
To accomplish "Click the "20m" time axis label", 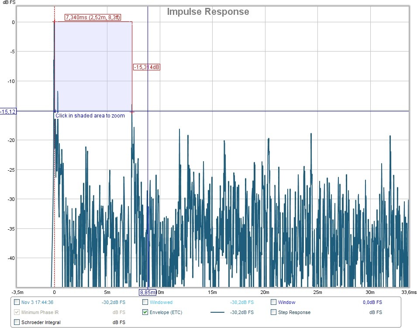I will (265, 292).
